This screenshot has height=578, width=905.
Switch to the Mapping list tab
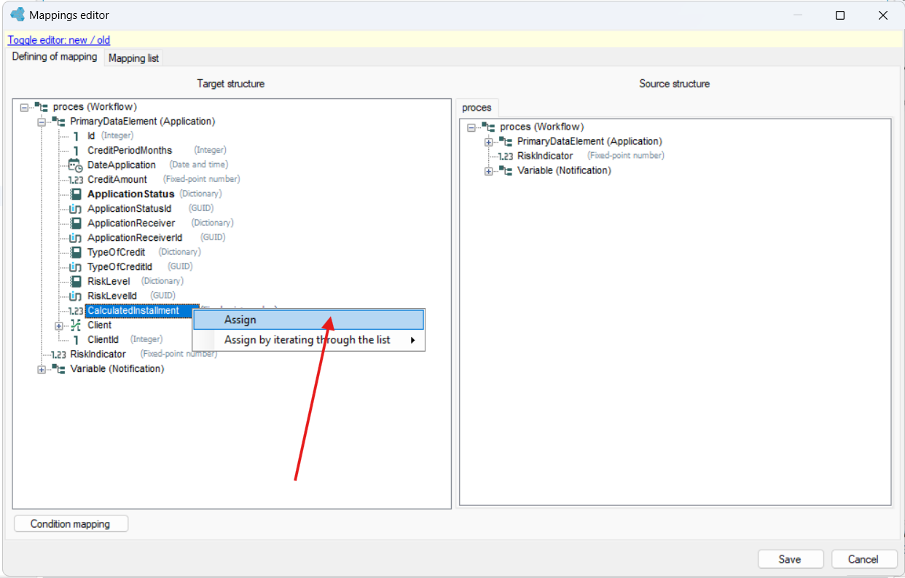point(133,58)
